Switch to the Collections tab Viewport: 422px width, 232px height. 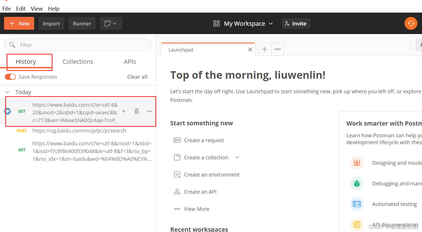[x=78, y=62]
